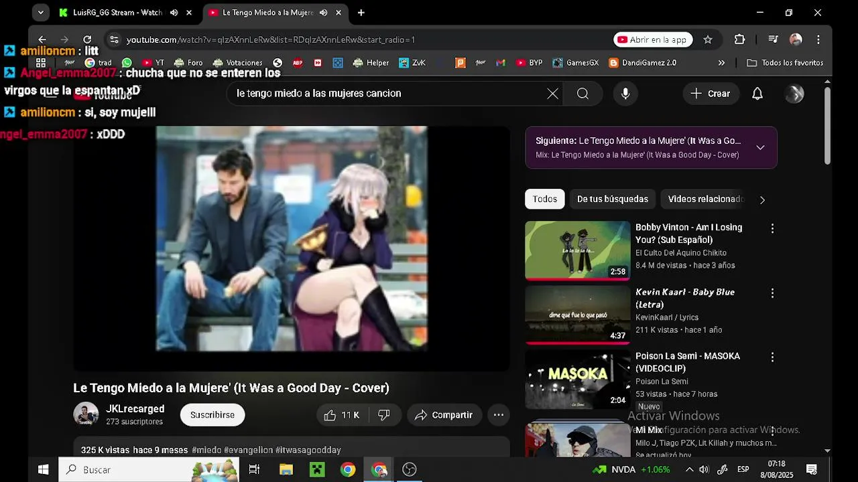Switch to Le Tengo Miedo a la Mujer tab
This screenshot has height=482, width=858.
click(x=267, y=13)
